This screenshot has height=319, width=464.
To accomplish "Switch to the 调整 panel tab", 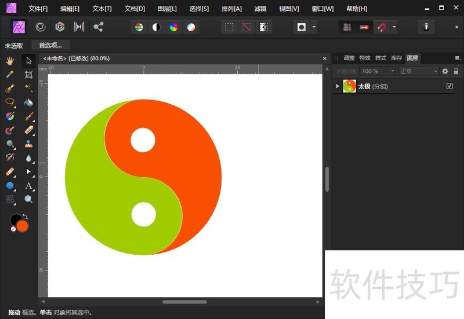I will [349, 58].
